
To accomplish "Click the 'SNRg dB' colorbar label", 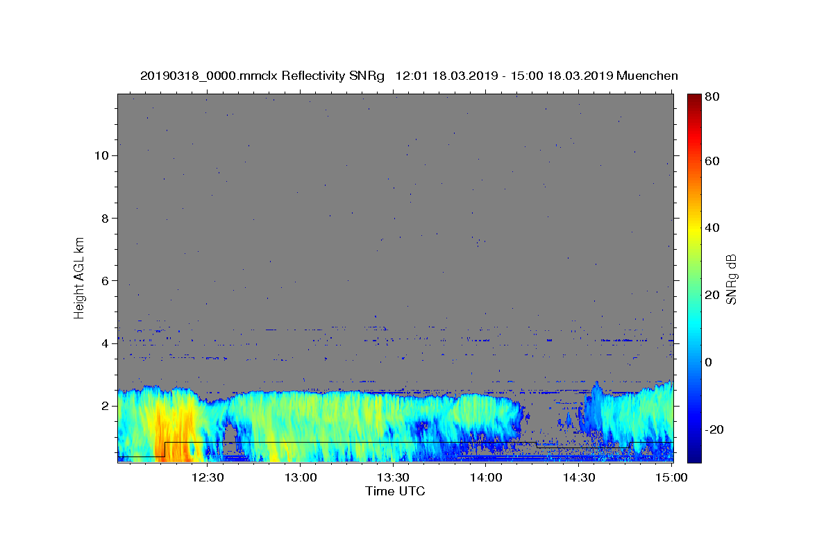I will (731, 279).
